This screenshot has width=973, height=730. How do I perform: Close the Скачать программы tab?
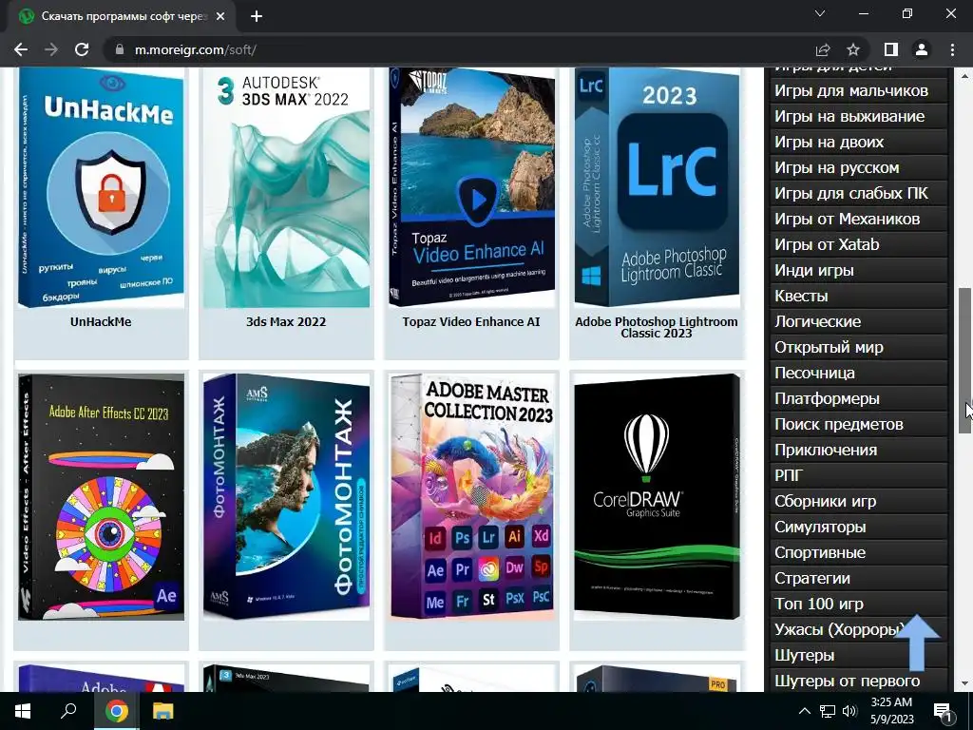tap(220, 17)
